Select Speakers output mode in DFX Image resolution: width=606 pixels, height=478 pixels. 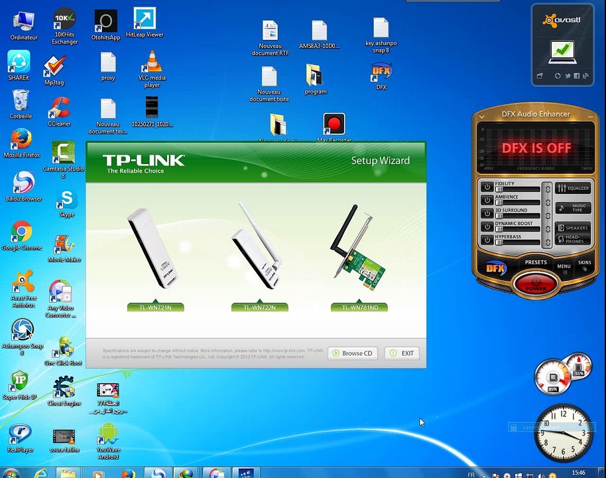[573, 228]
